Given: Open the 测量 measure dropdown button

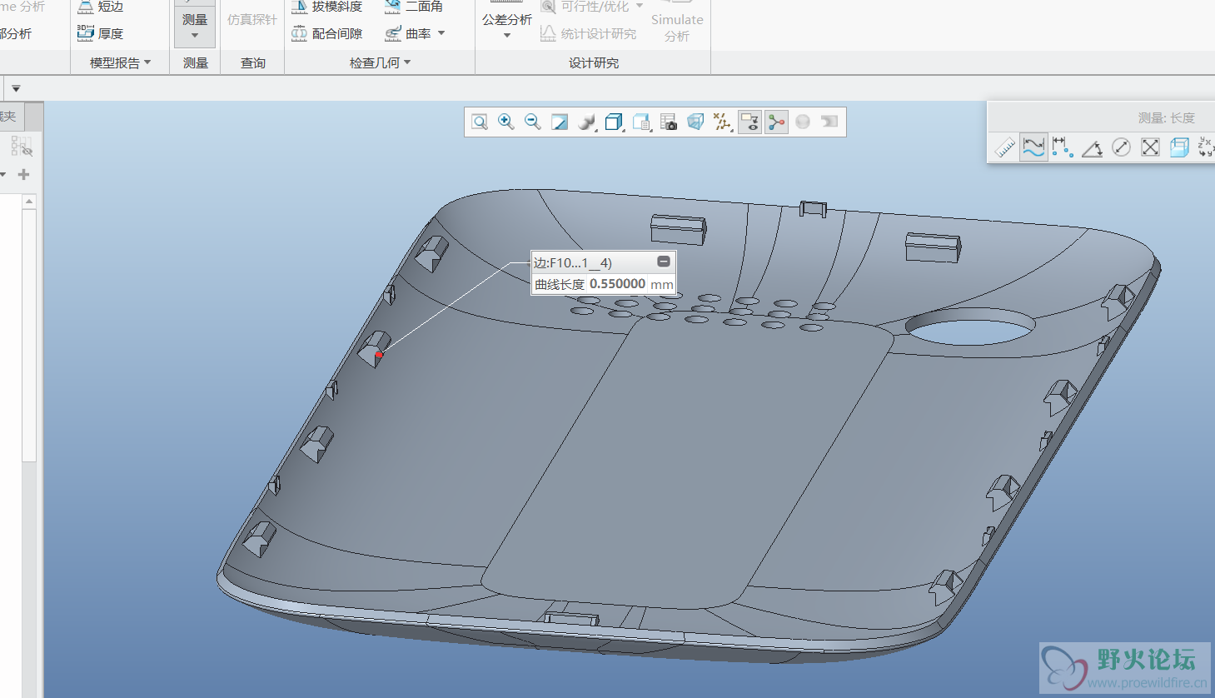Looking at the screenshot, I should 195,24.
